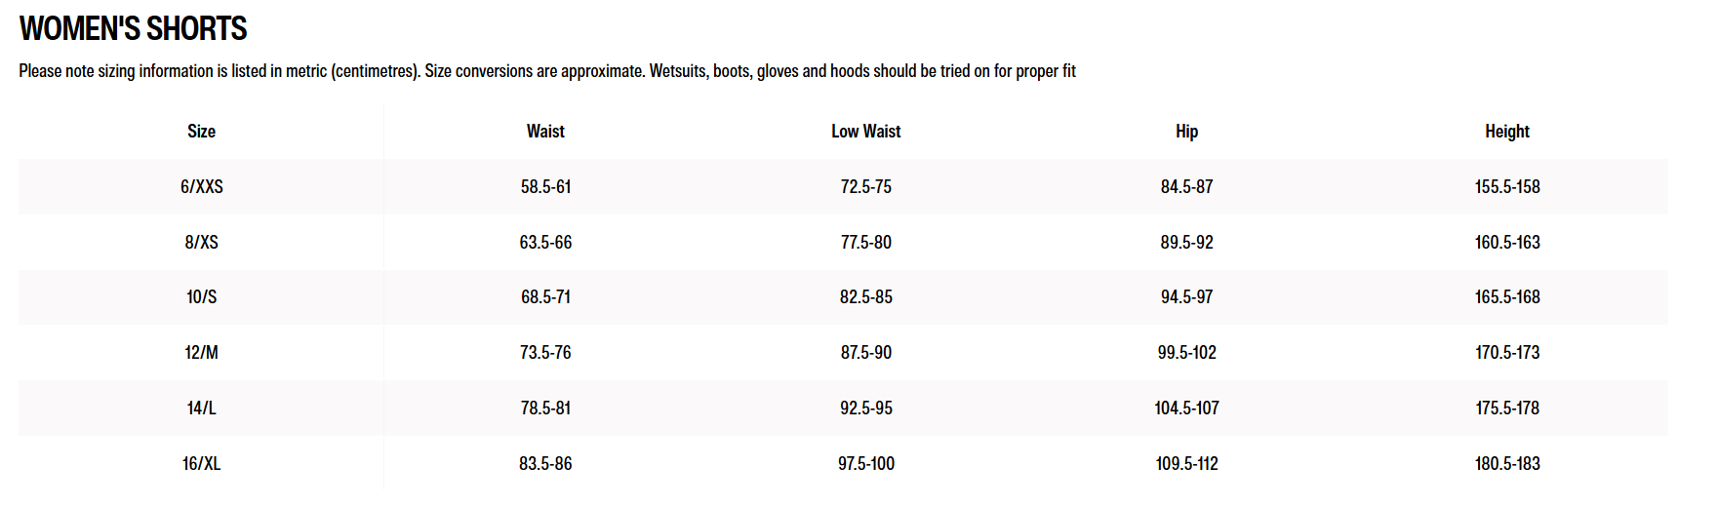The image size is (1718, 506).
Task: Click low waist value 77.5-80
Action: (x=865, y=242)
